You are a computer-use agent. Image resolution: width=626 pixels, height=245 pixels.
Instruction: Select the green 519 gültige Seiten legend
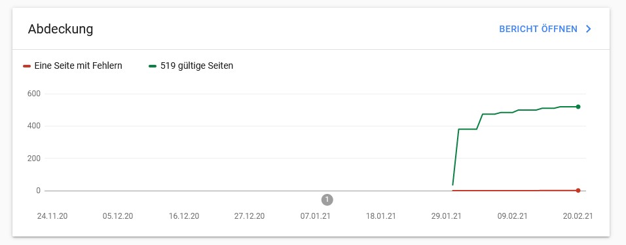[191, 66]
